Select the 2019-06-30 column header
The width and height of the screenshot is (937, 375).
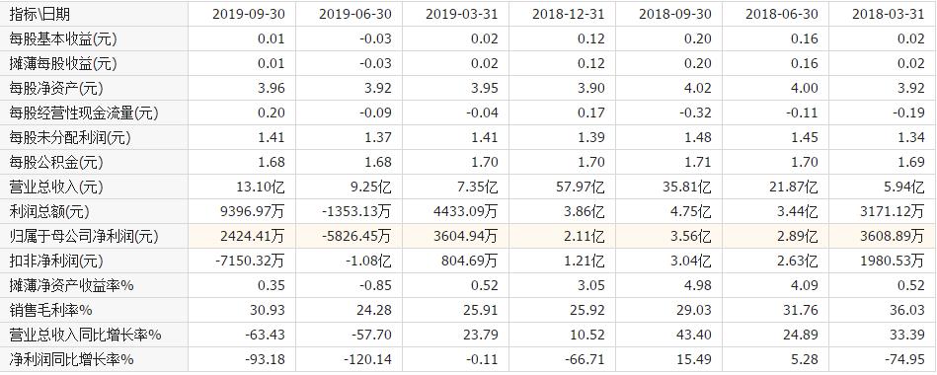pos(355,14)
